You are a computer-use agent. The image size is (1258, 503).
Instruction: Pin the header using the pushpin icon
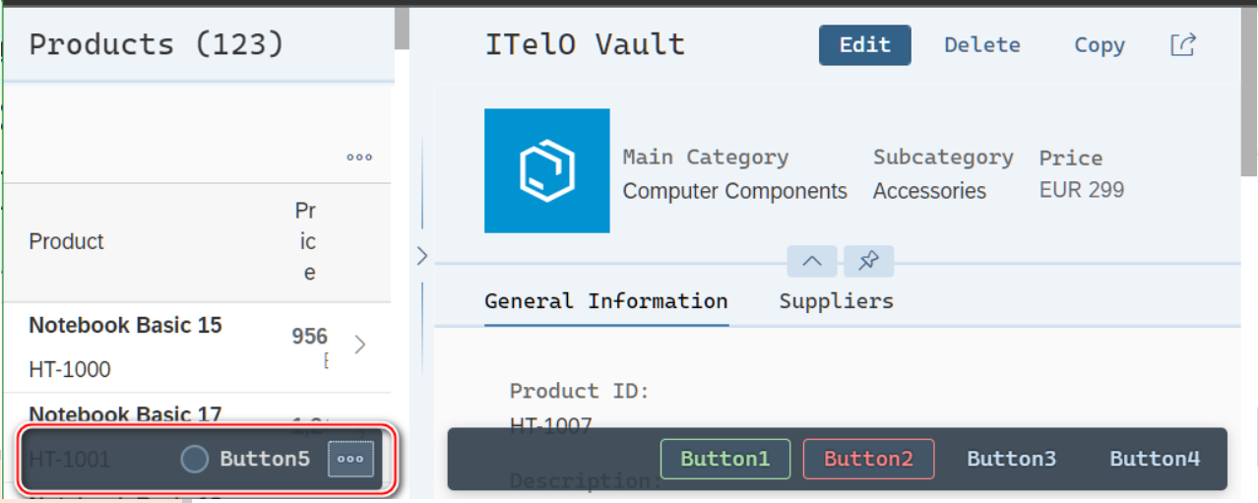coord(868,262)
